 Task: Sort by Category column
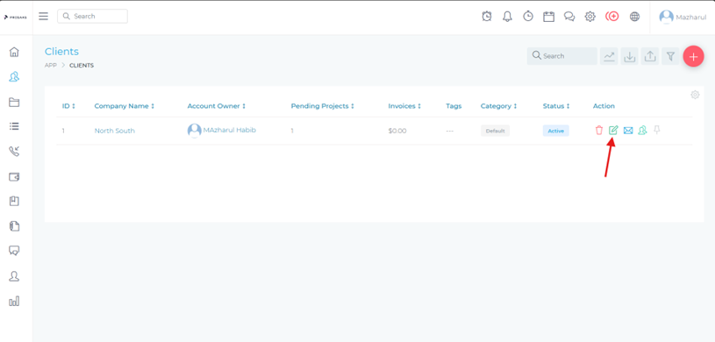coord(498,106)
